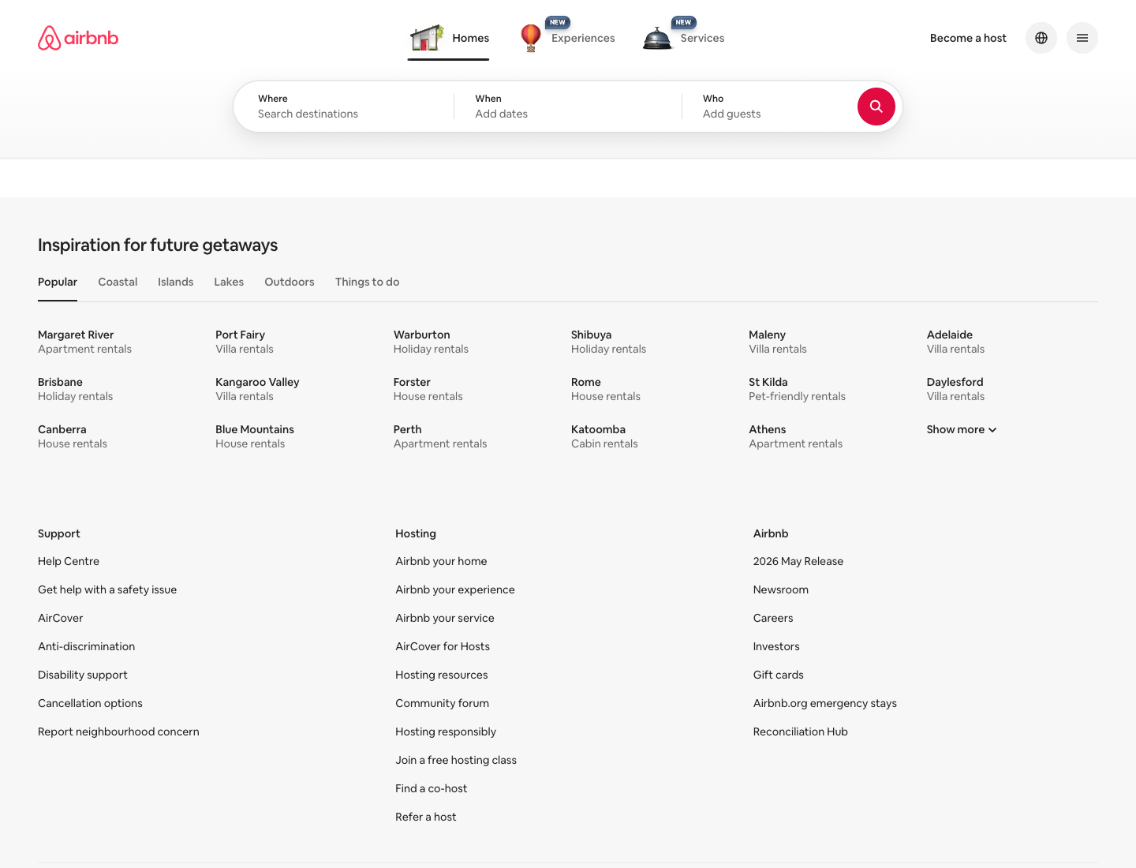This screenshot has width=1136, height=868.
Task: Open the hamburger main menu
Action: [1082, 38]
